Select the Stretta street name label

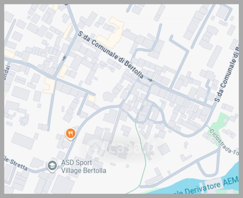pyautogui.click(x=16, y=164)
